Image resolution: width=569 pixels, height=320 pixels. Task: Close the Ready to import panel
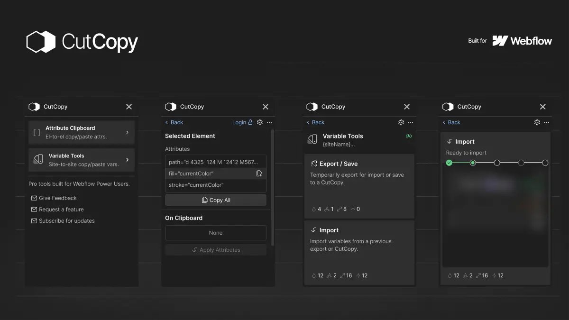543,107
